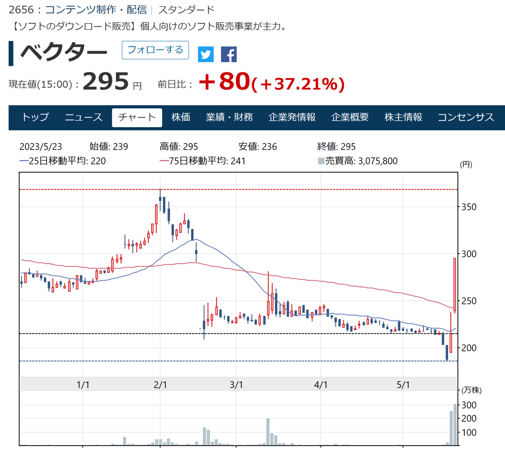This screenshot has width=505, height=452.
Task: Click the current price 295 円
Action: (x=112, y=82)
